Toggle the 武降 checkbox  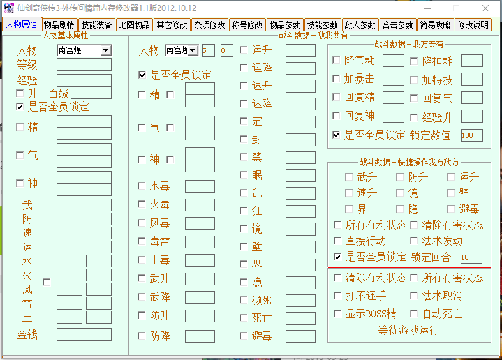[142, 297]
